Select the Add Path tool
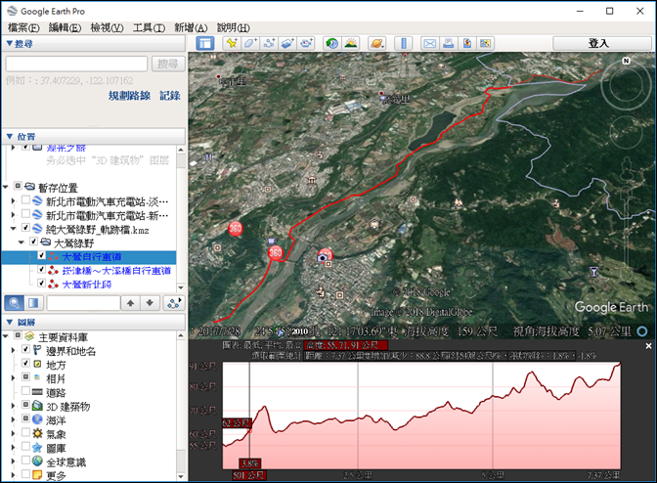The image size is (657, 483). tap(269, 43)
